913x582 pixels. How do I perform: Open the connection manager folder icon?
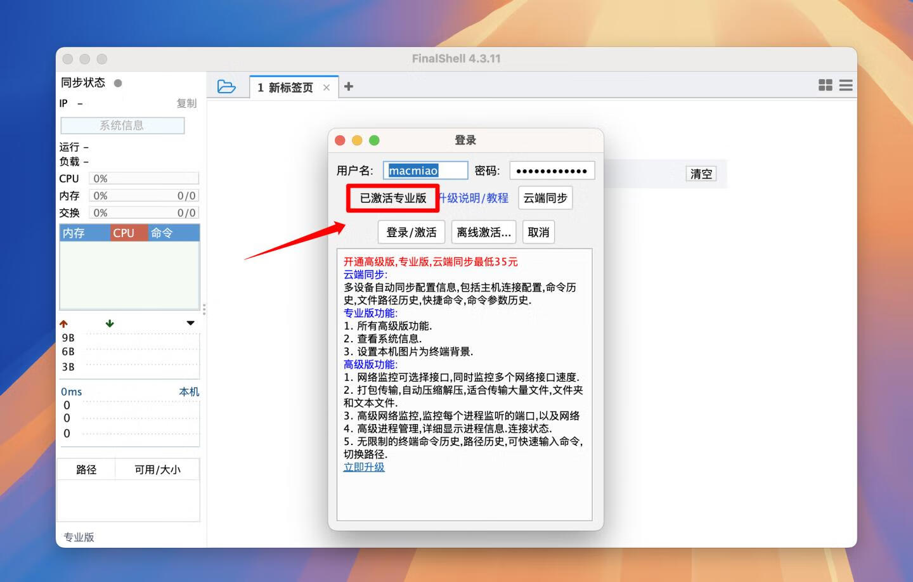point(226,86)
